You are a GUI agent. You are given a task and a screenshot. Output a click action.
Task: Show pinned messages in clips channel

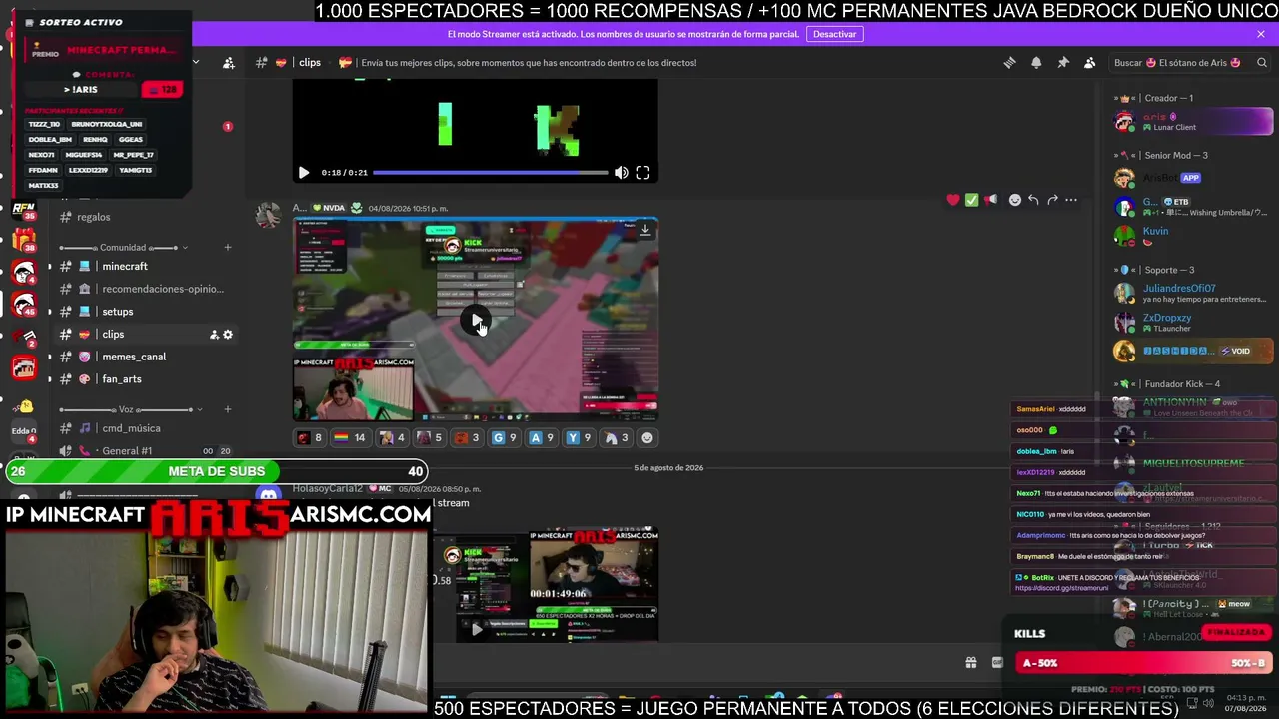coord(1063,63)
